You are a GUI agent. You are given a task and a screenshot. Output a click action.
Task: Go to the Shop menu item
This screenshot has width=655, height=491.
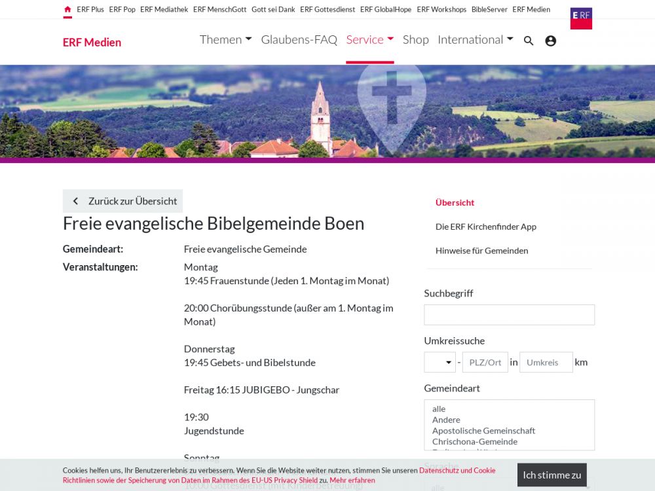415,40
